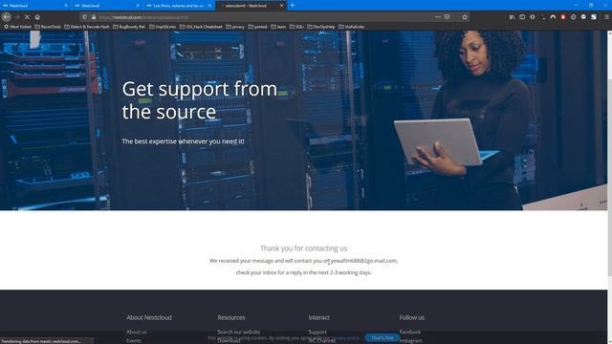Click the page vertical scrollbar

click(x=609, y=187)
